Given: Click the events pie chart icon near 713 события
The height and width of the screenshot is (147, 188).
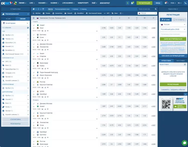Looking at the screenshot, I should coord(28,28).
